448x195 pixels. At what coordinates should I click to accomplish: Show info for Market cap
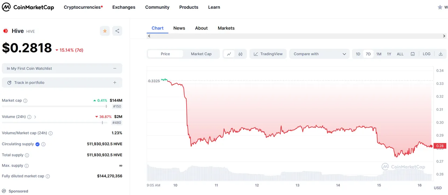[x=25, y=100]
